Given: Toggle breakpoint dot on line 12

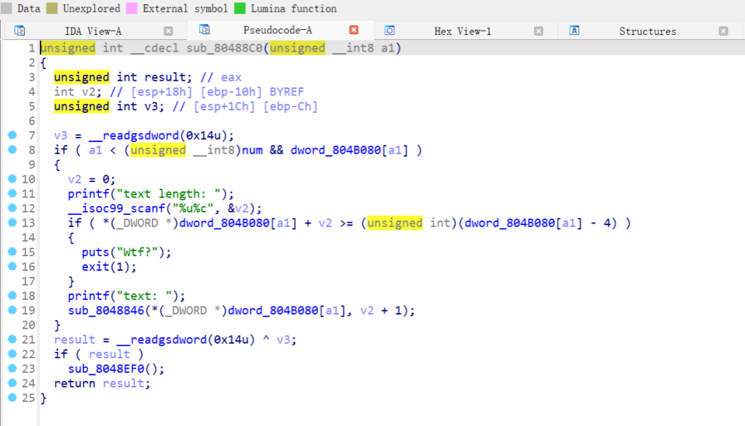Looking at the screenshot, I should click(x=12, y=208).
